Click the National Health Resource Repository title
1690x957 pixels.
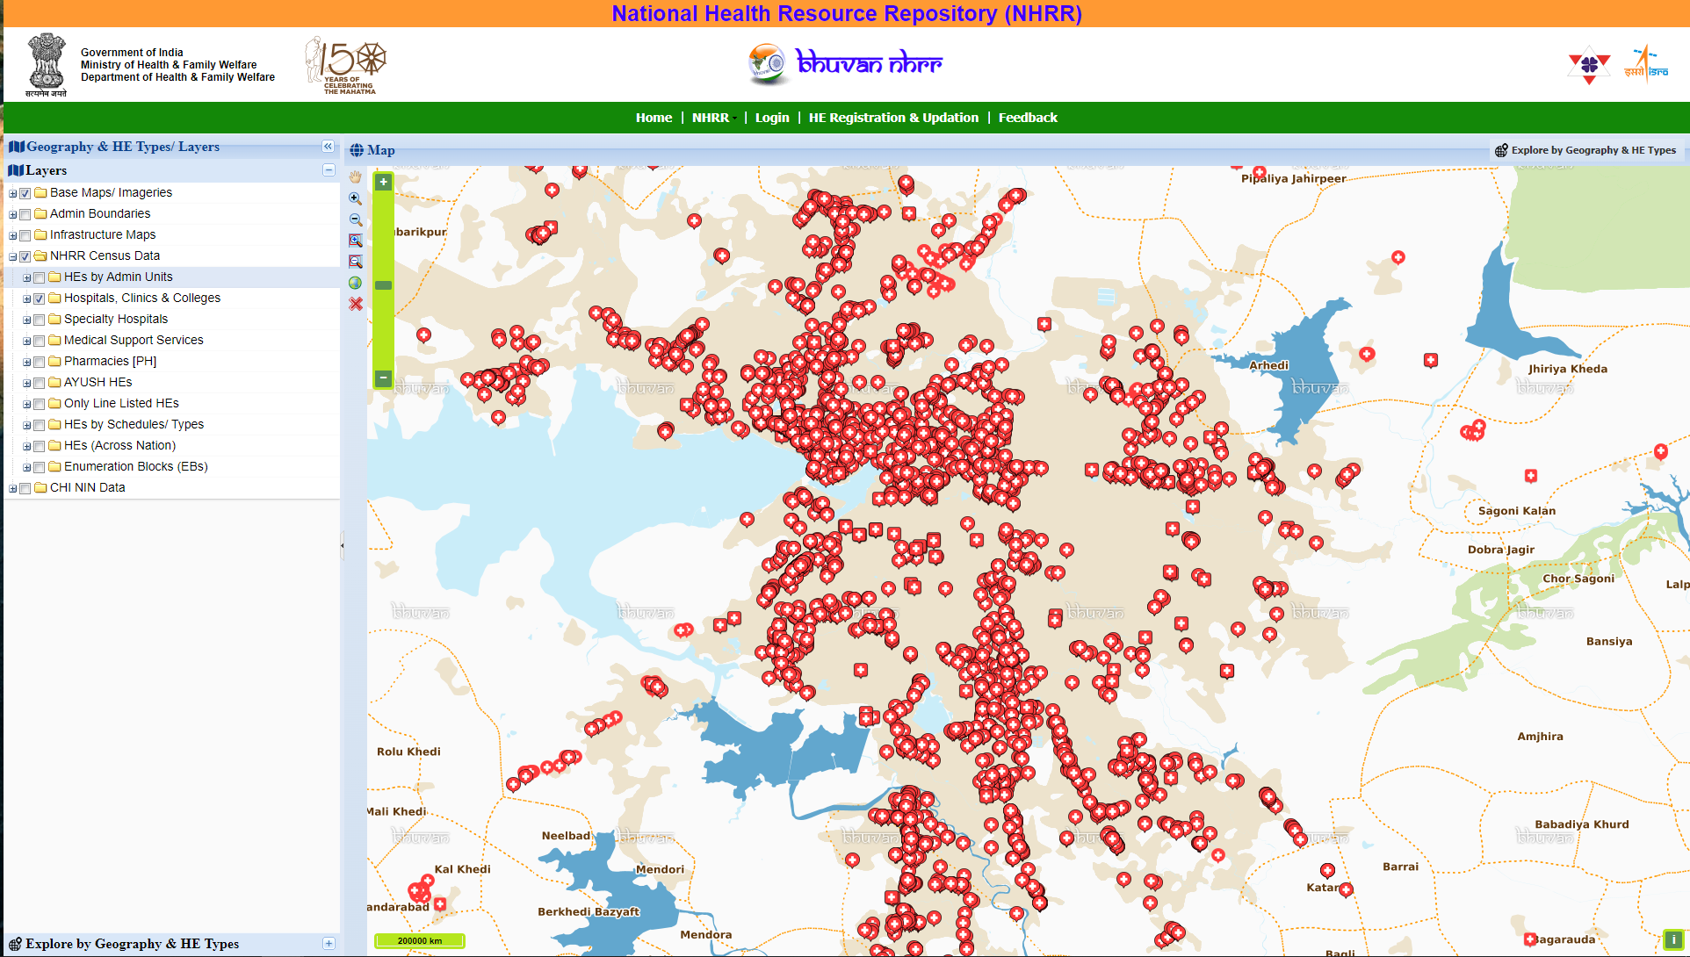(847, 14)
